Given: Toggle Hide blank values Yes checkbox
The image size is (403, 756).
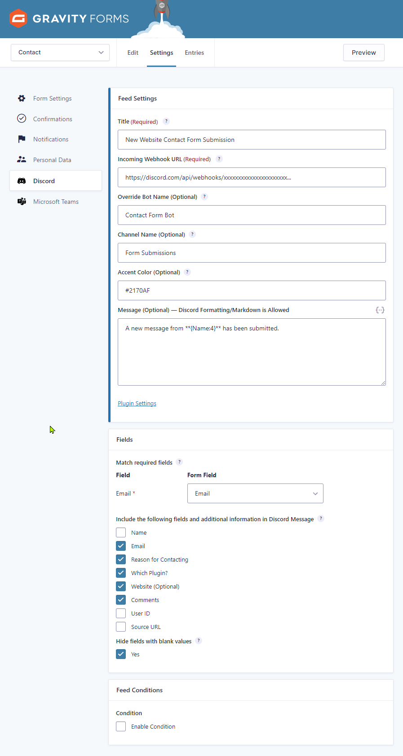Looking at the screenshot, I should pos(121,654).
